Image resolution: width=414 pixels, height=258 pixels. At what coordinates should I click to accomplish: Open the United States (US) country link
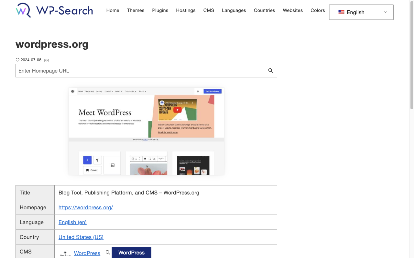click(x=81, y=237)
